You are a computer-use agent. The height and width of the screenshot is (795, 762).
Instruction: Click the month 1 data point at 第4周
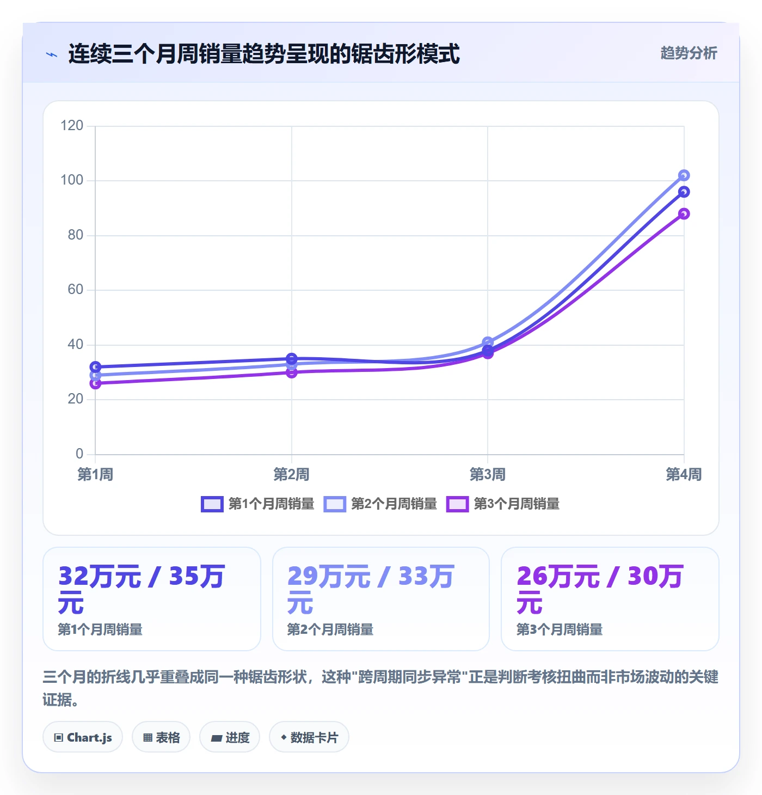coord(684,192)
